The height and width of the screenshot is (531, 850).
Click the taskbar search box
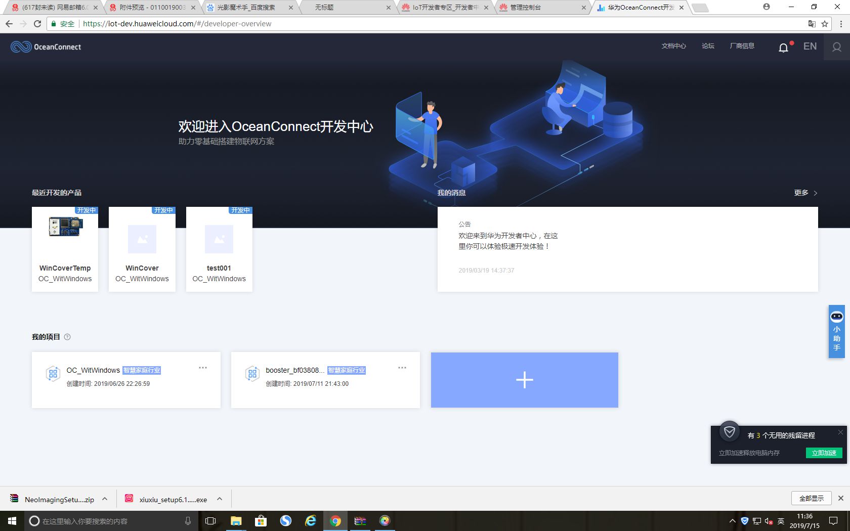(x=110, y=521)
